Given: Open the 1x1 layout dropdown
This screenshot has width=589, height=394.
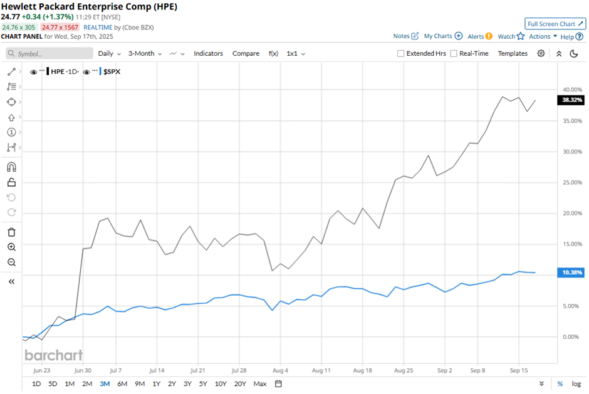Looking at the screenshot, I should click(296, 54).
